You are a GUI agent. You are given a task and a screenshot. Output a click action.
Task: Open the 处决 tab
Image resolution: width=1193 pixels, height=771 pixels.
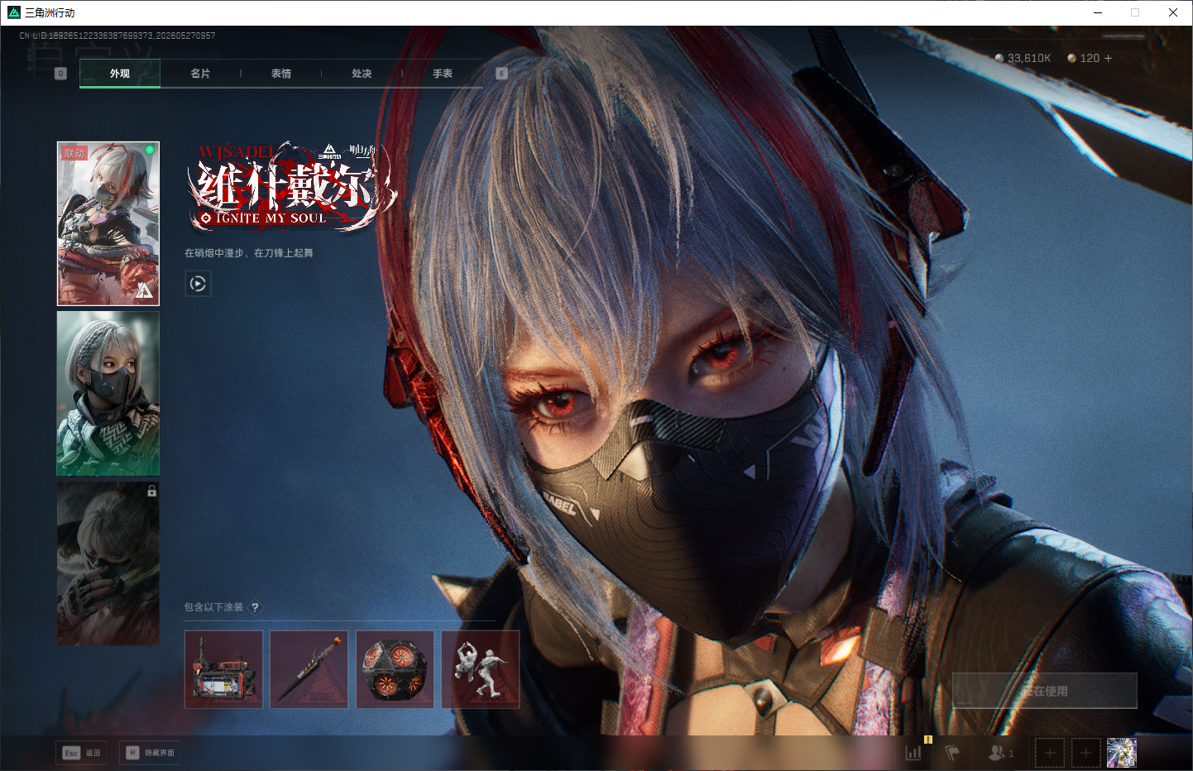(362, 74)
